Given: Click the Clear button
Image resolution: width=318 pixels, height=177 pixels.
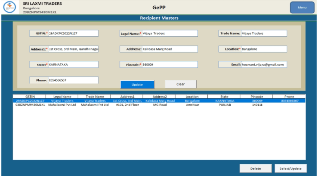Looking at the screenshot, I should tap(181, 84).
